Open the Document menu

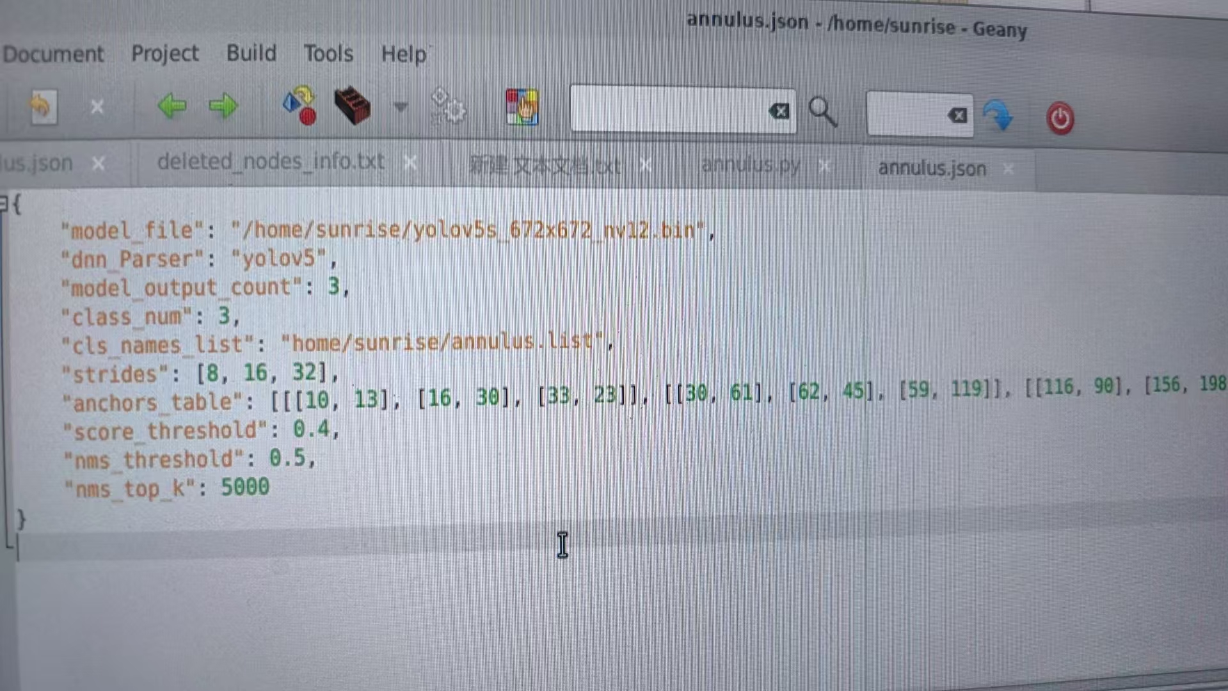point(53,54)
